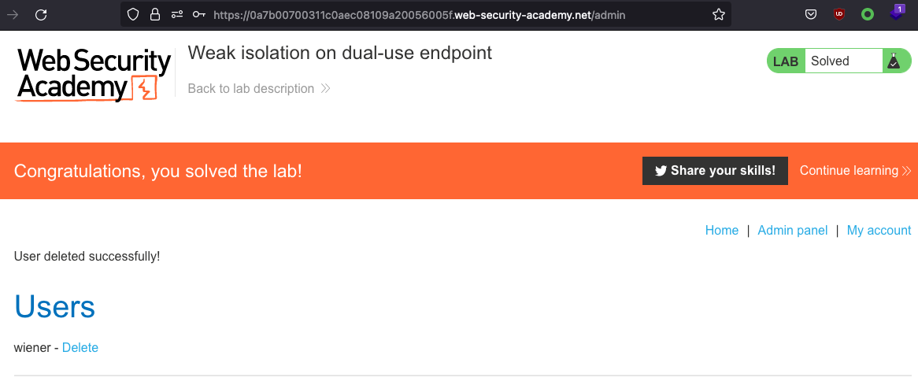Reload the current page
Viewport: 918px width, 385px height.
point(42,14)
